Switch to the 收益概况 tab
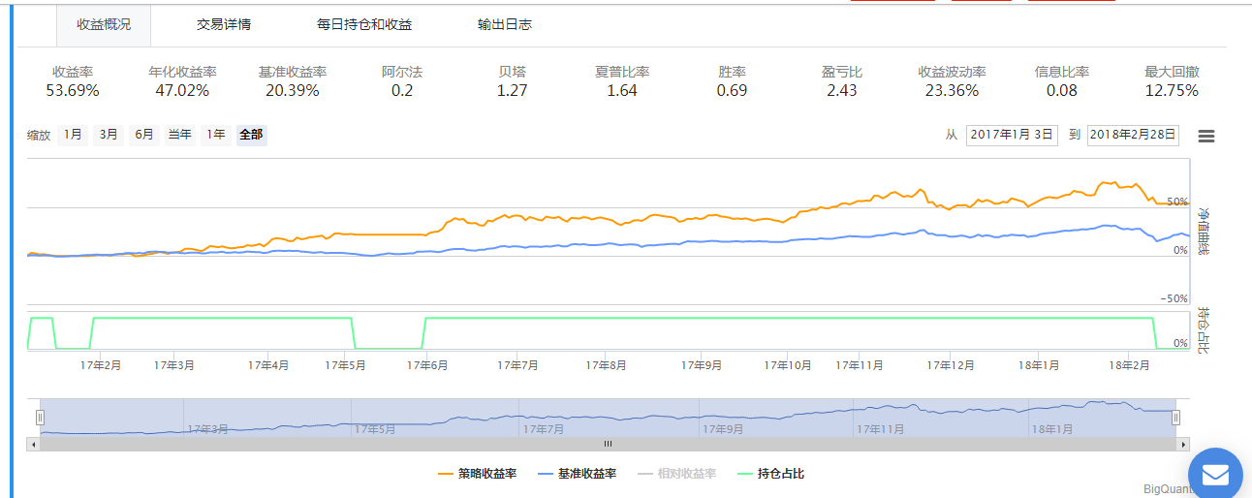The height and width of the screenshot is (498, 1252). [x=104, y=24]
